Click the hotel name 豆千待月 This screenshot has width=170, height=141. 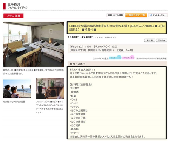click(x=14, y=5)
